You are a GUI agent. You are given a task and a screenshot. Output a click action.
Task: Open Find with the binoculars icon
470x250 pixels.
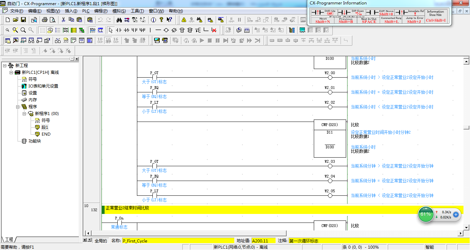pyautogui.click(x=119, y=20)
